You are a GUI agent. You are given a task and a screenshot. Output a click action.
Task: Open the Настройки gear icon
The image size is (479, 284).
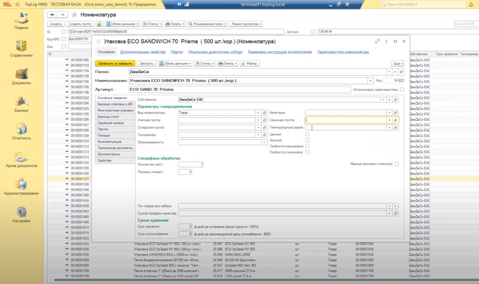point(21,212)
